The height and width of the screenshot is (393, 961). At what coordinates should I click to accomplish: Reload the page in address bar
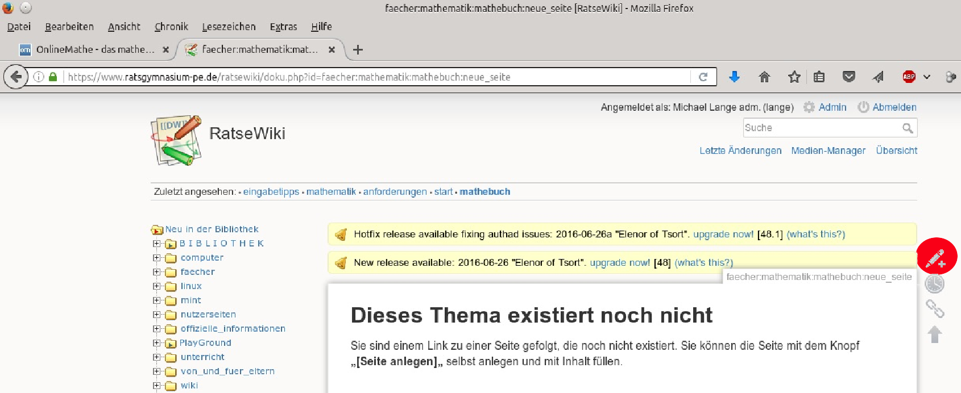[703, 77]
